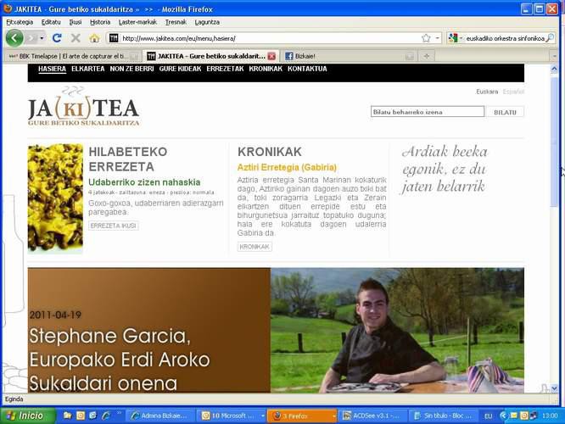Reload the page with the refresh icon

tap(57, 38)
